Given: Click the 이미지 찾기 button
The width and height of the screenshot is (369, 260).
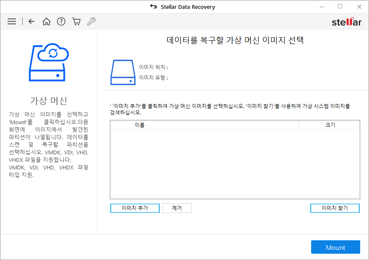Looking at the screenshot, I should click(x=335, y=208).
